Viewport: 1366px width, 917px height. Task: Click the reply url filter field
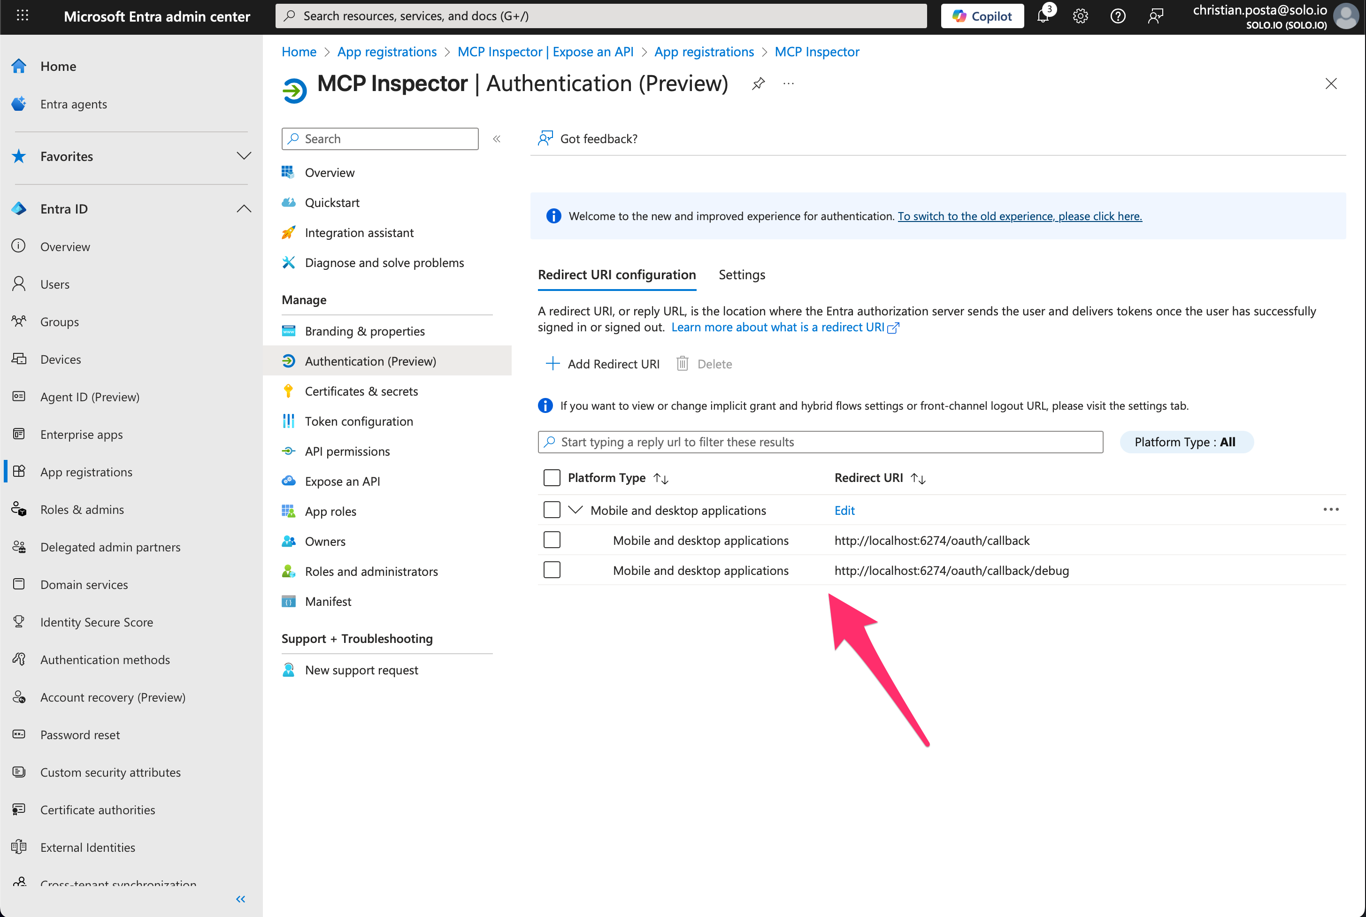[820, 442]
